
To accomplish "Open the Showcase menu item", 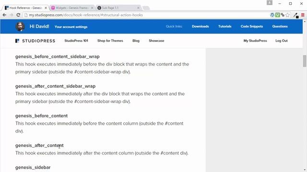I will click(156, 41).
